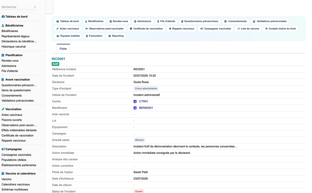This screenshot has width=312, height=193.
Task: Open Admissions in the sidebar
Action: click(9, 66)
